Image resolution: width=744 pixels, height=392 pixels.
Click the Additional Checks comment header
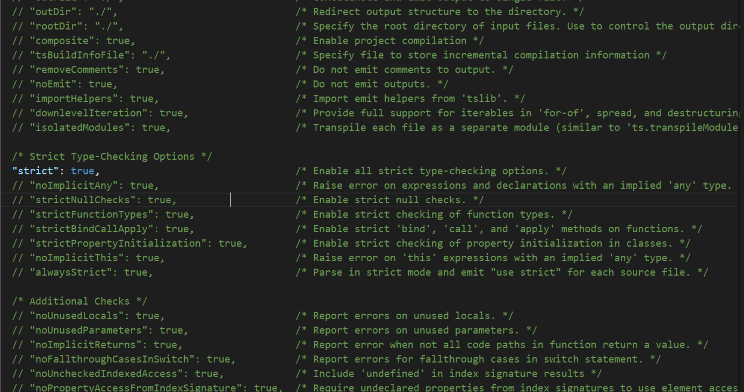point(80,301)
